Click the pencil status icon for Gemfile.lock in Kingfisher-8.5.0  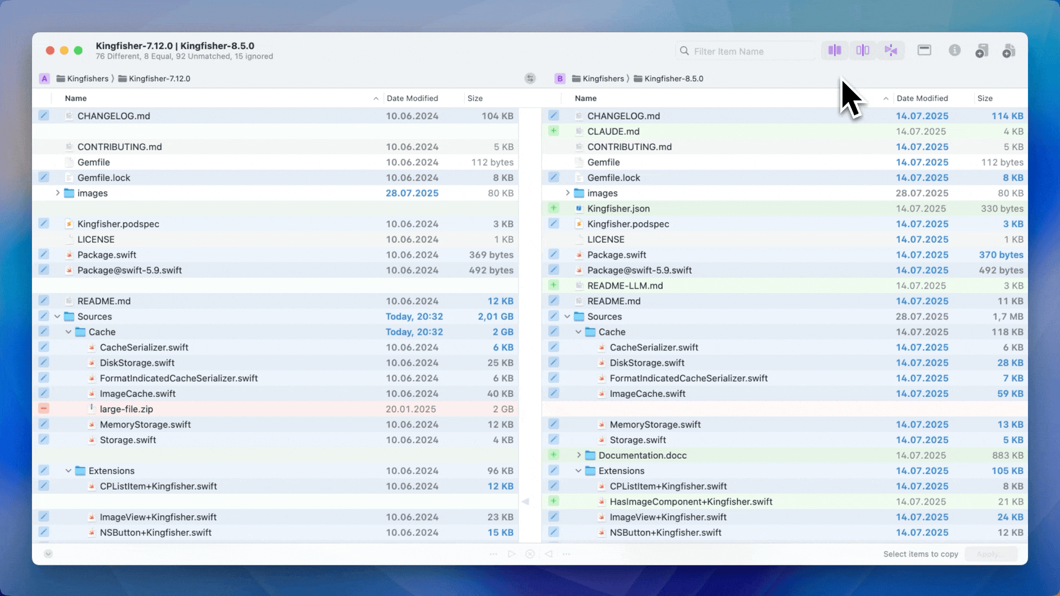pos(553,177)
